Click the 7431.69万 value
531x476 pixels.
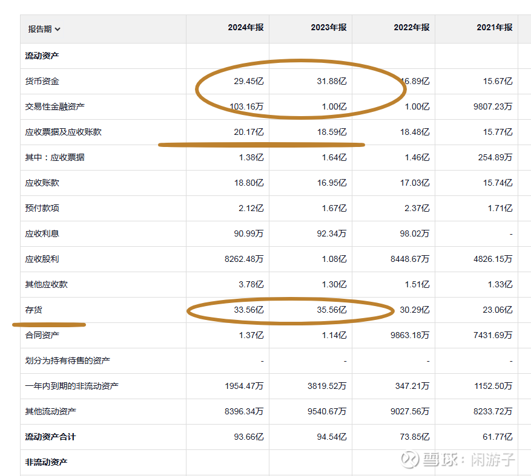coord(493,335)
